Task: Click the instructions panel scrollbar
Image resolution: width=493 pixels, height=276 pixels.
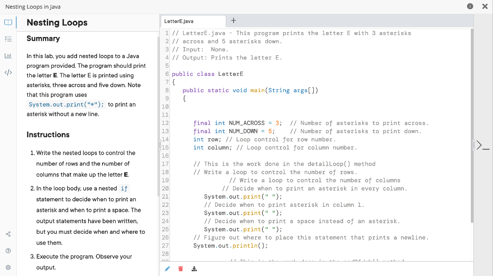Action: pyautogui.click(x=158, y=116)
